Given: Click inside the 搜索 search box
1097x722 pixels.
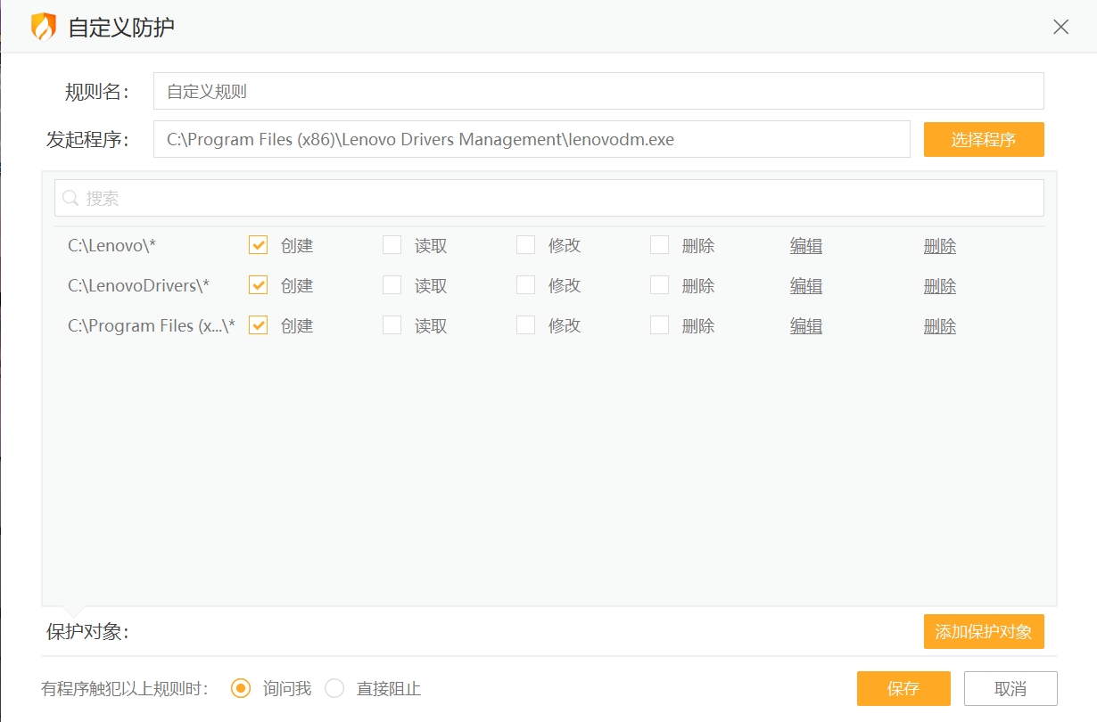Looking at the screenshot, I should point(357,197).
